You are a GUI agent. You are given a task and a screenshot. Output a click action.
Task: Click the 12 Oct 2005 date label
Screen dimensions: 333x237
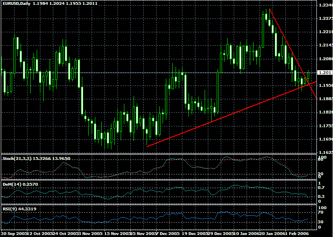click(40, 233)
